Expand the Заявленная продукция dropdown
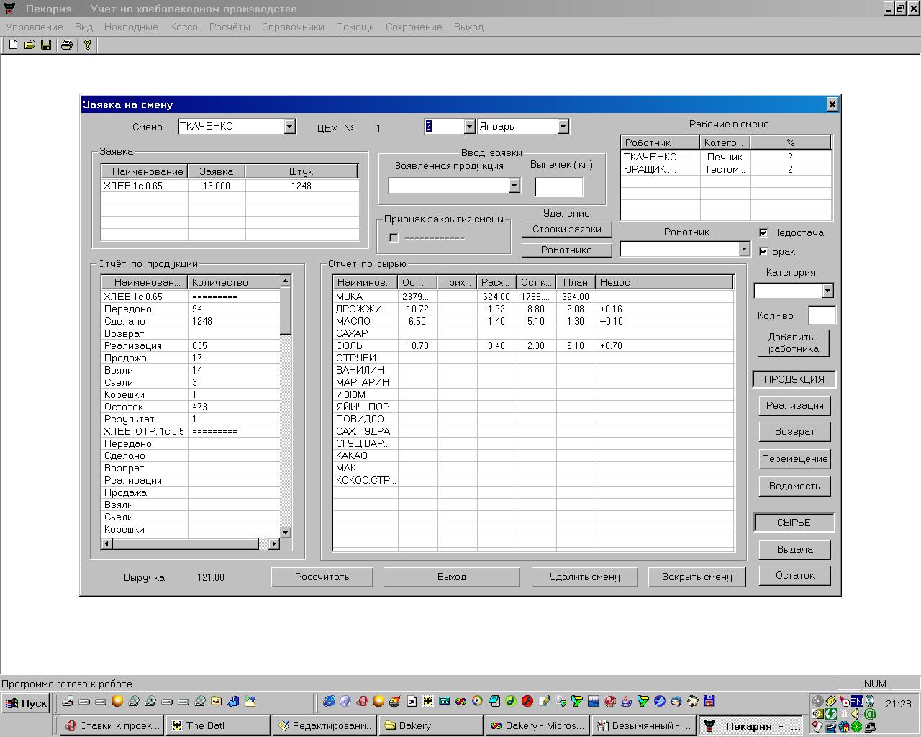 pyautogui.click(x=514, y=186)
